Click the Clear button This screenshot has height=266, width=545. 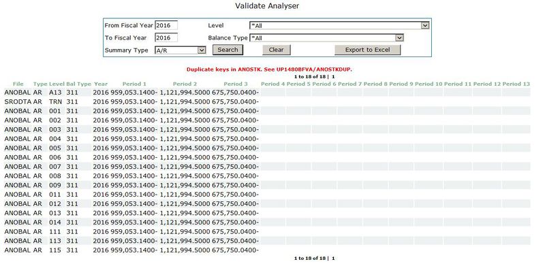coord(277,50)
